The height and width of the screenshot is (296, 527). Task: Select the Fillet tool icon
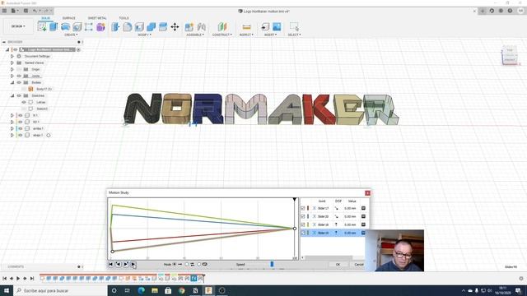click(128, 26)
